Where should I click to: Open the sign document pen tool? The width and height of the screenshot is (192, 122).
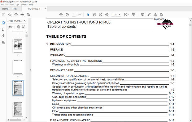(155, 15)
